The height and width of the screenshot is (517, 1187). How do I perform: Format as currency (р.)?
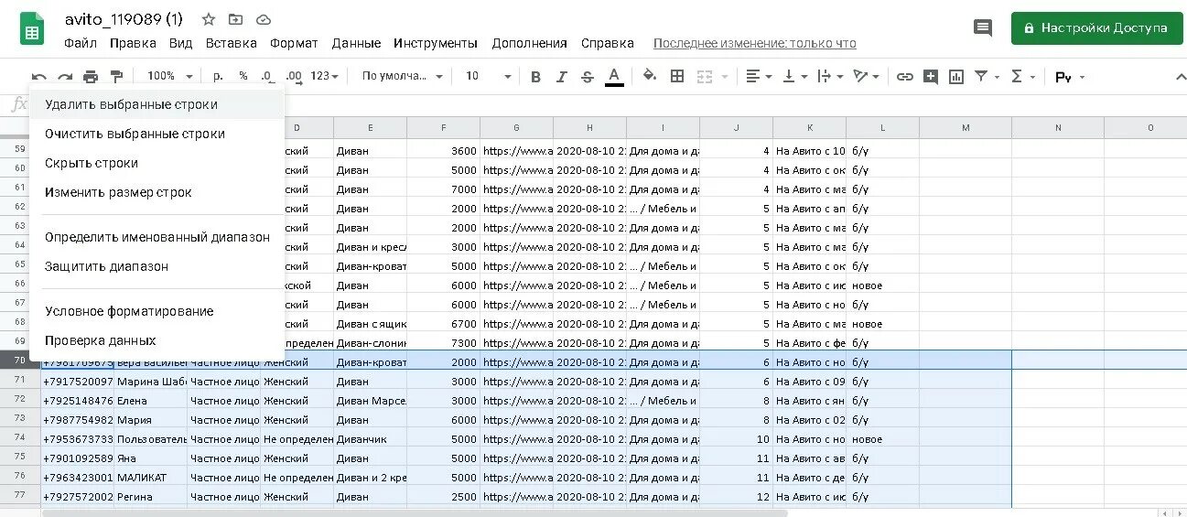[218, 76]
